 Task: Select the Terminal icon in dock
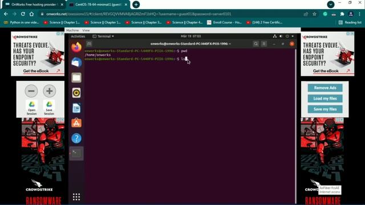point(76,153)
